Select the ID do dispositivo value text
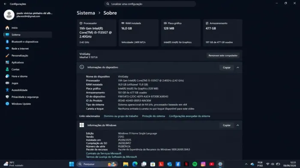The height and width of the screenshot is (168, 300). click(143, 96)
